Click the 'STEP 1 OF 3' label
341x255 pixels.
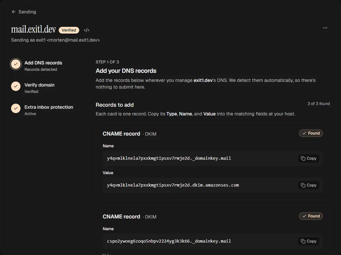(x=107, y=62)
